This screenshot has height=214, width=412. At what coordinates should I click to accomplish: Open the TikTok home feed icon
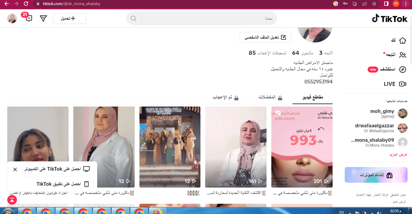coord(402,40)
